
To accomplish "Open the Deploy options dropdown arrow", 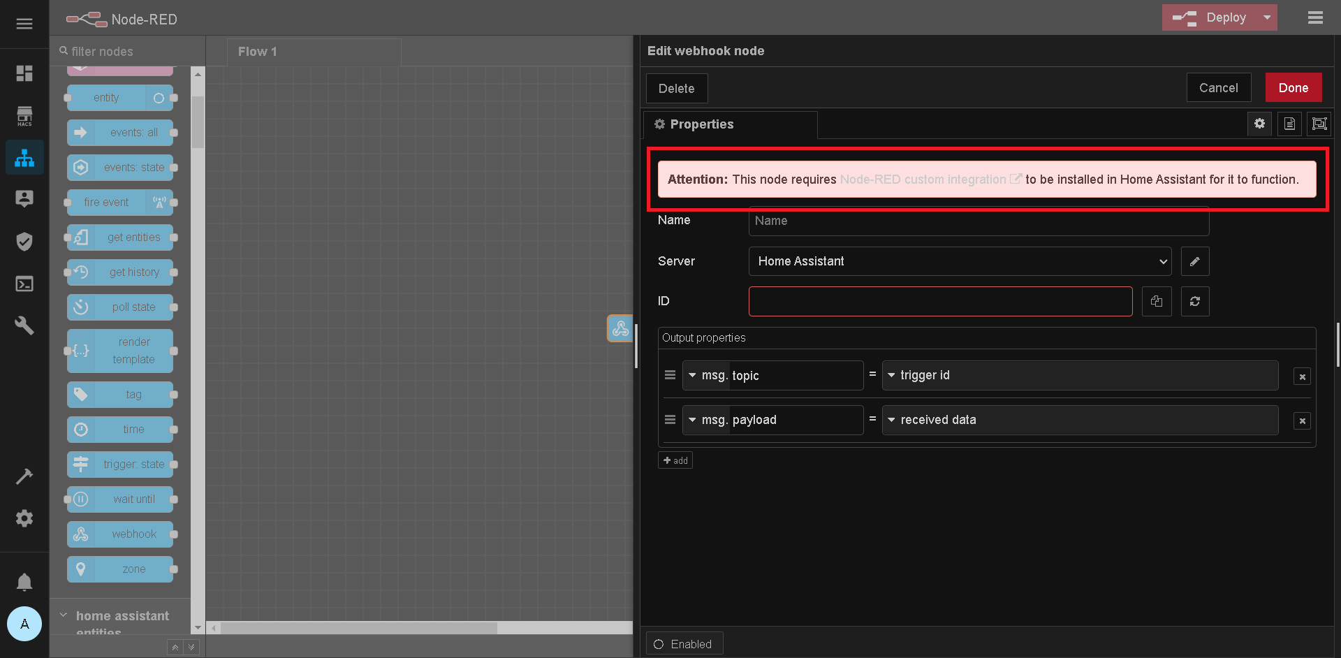I will coord(1267,17).
